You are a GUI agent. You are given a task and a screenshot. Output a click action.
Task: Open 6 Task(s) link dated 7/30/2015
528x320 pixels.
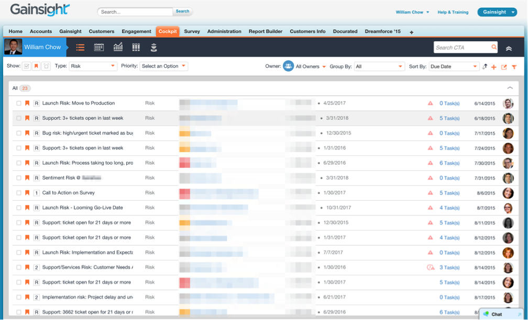pos(449,163)
